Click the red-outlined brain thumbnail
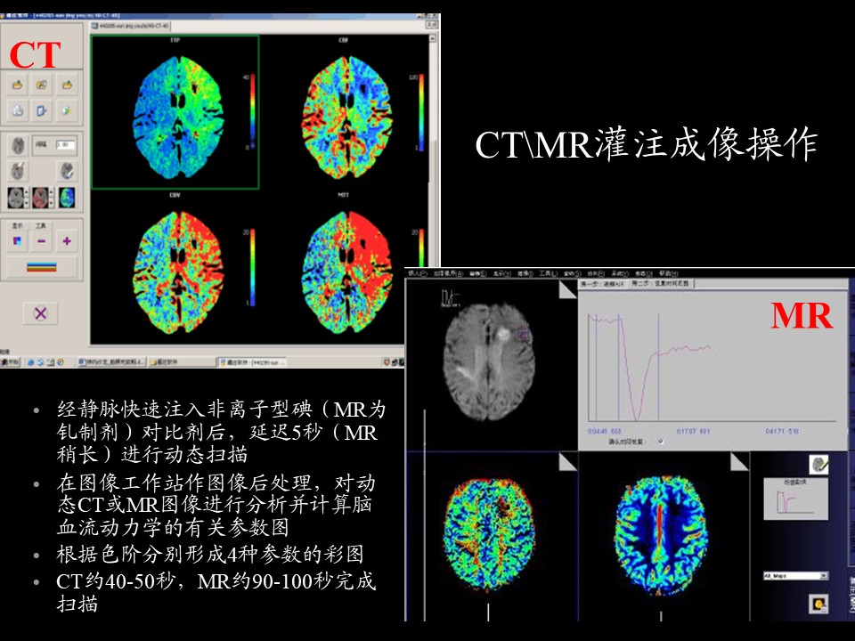 (x=40, y=198)
